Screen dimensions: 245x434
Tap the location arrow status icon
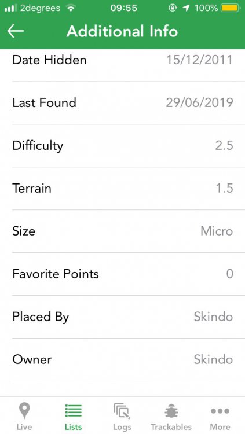[186, 8]
